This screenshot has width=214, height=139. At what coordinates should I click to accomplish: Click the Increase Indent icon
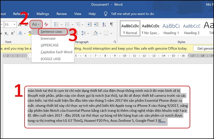tap(96, 24)
